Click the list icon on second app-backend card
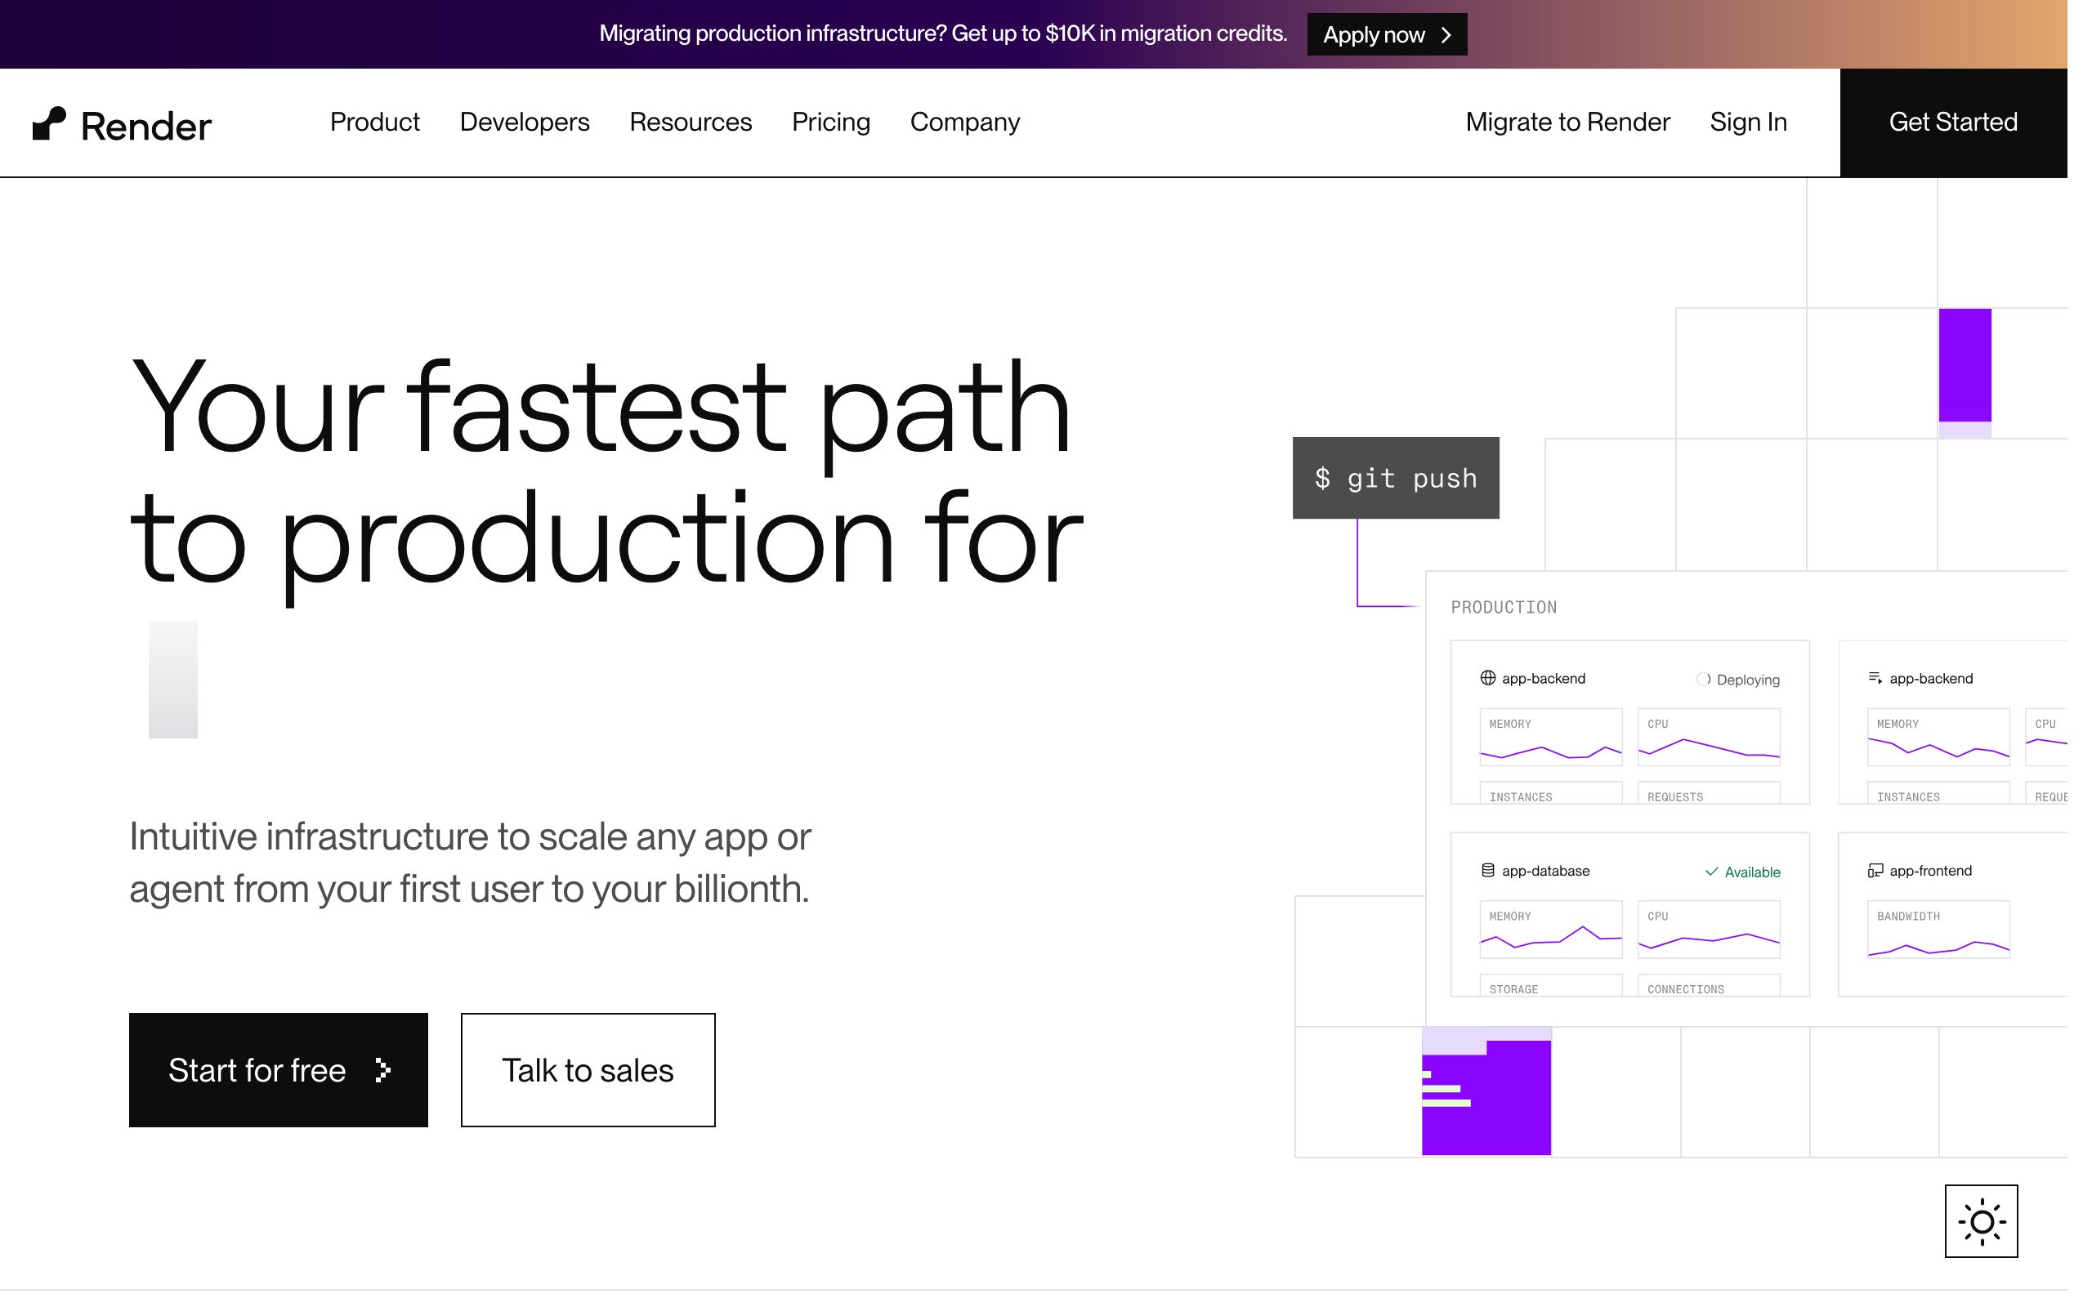The height and width of the screenshot is (1307, 2092). 1875,679
